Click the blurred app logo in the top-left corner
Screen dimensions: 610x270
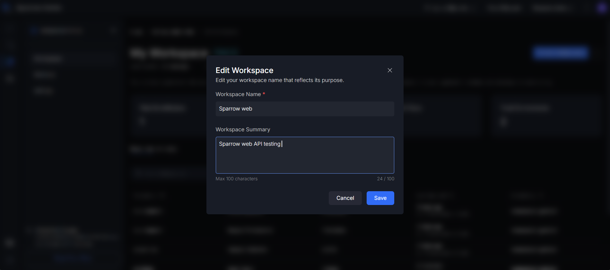pyautogui.click(x=6, y=8)
